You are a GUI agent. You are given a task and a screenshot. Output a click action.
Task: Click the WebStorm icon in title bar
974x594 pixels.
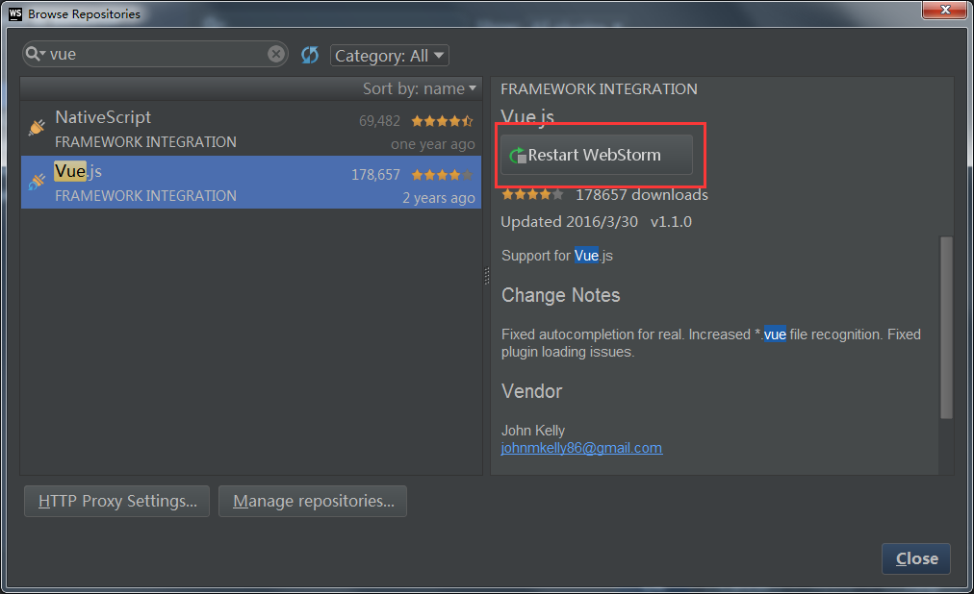point(14,13)
